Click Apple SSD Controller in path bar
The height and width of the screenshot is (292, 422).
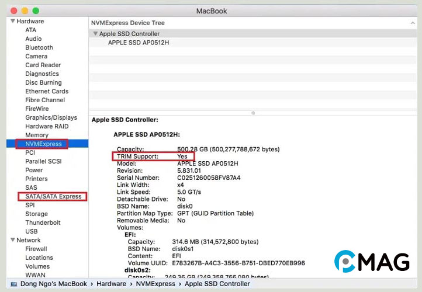pos(217,284)
